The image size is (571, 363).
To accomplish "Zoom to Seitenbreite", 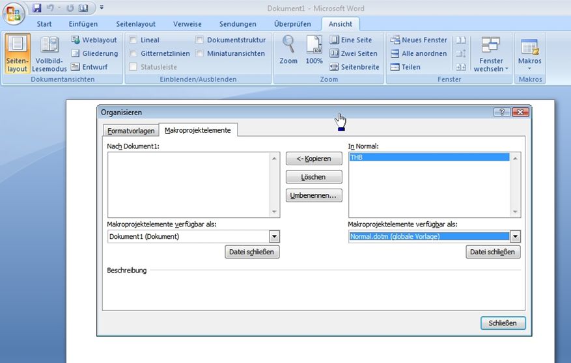I will 354,67.
